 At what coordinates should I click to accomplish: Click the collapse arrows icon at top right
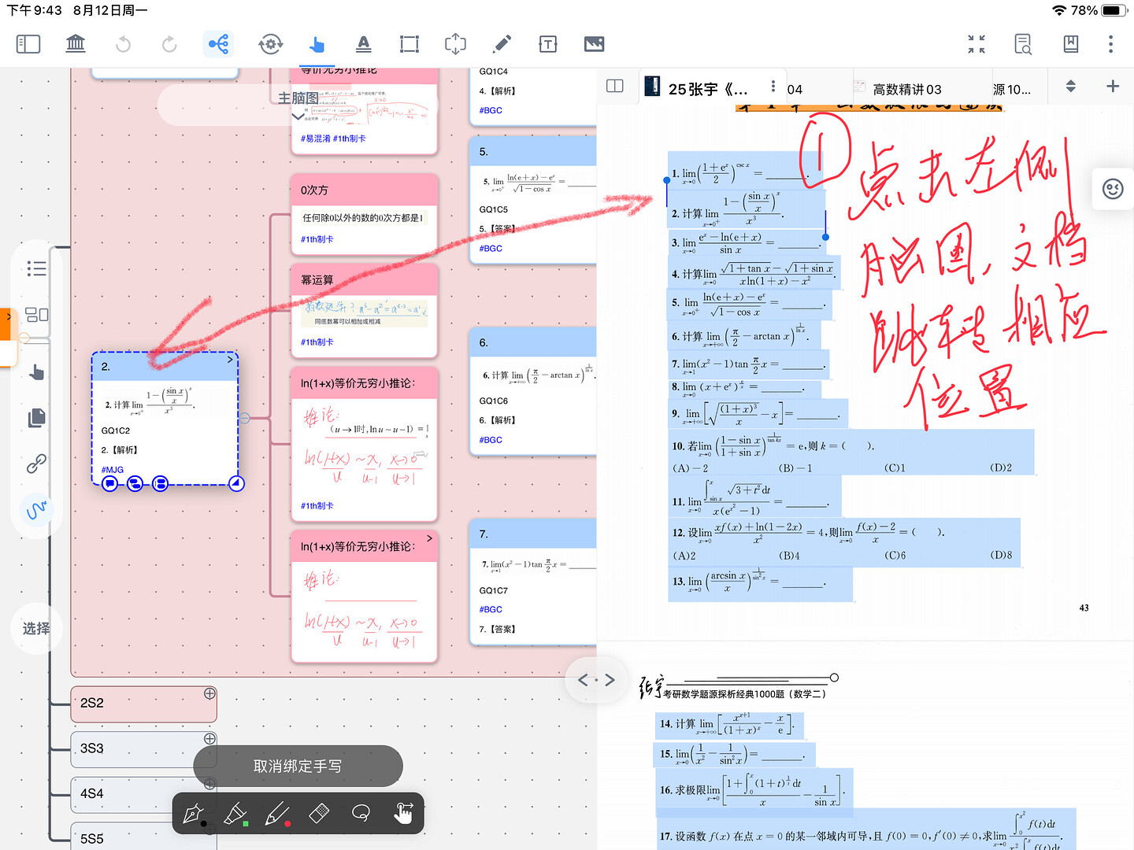tap(976, 44)
